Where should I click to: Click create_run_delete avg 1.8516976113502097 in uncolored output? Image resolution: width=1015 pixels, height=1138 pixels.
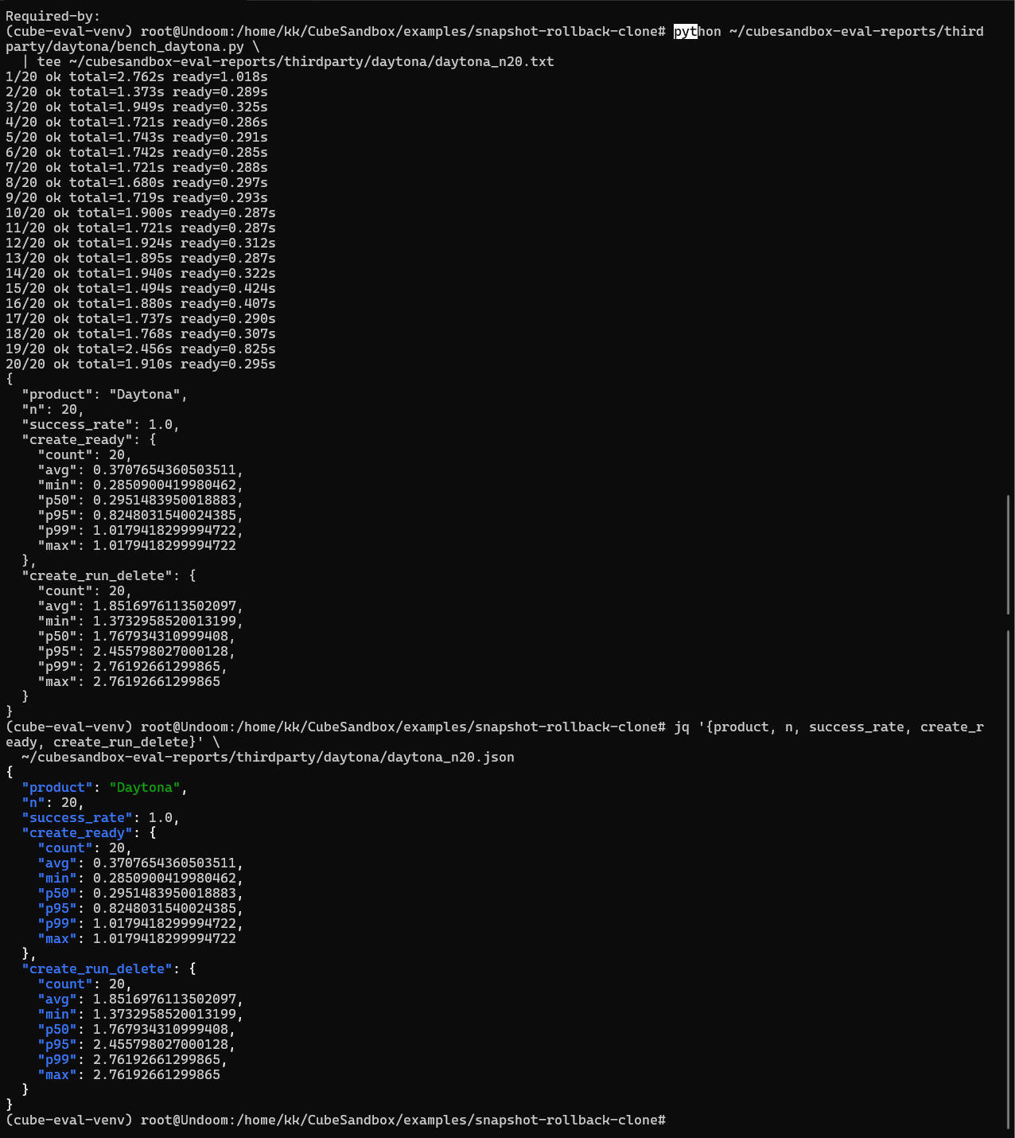click(x=141, y=606)
